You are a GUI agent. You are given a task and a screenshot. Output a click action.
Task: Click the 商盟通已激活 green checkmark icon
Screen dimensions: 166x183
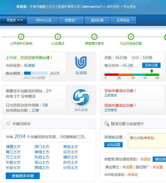pos(94,37)
